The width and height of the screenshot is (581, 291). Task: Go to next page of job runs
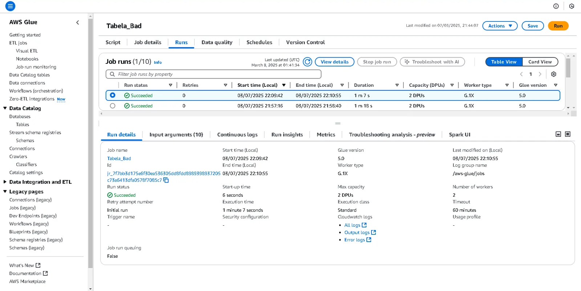point(540,74)
